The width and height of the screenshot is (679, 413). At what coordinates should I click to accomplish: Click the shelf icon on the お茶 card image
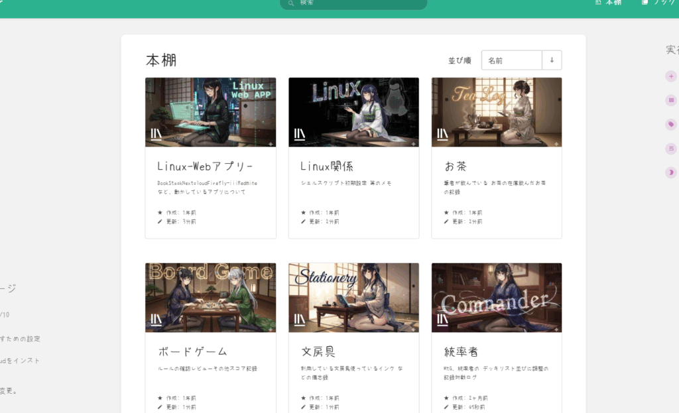pos(443,135)
